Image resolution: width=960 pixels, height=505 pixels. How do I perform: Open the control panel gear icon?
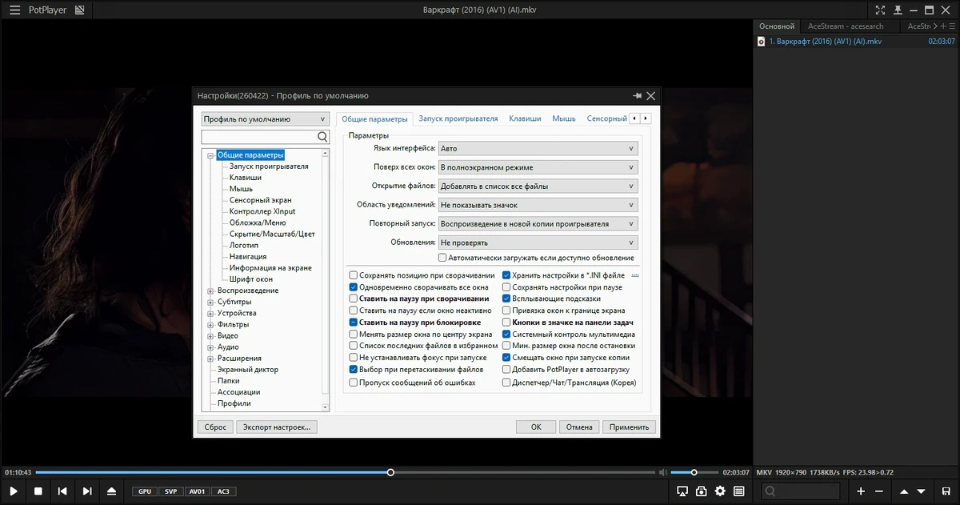coord(720,491)
